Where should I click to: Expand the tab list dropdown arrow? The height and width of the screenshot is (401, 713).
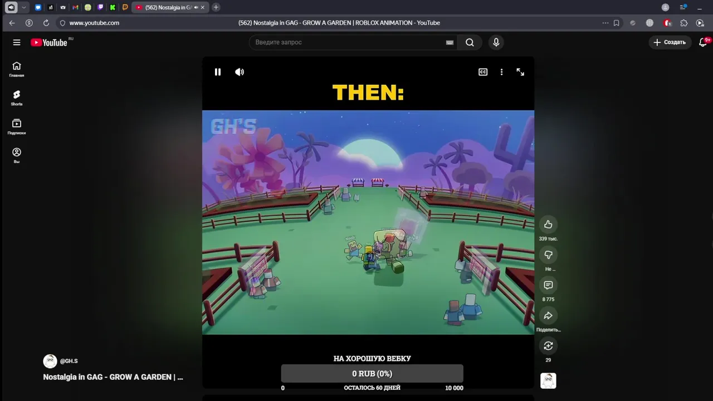23,7
